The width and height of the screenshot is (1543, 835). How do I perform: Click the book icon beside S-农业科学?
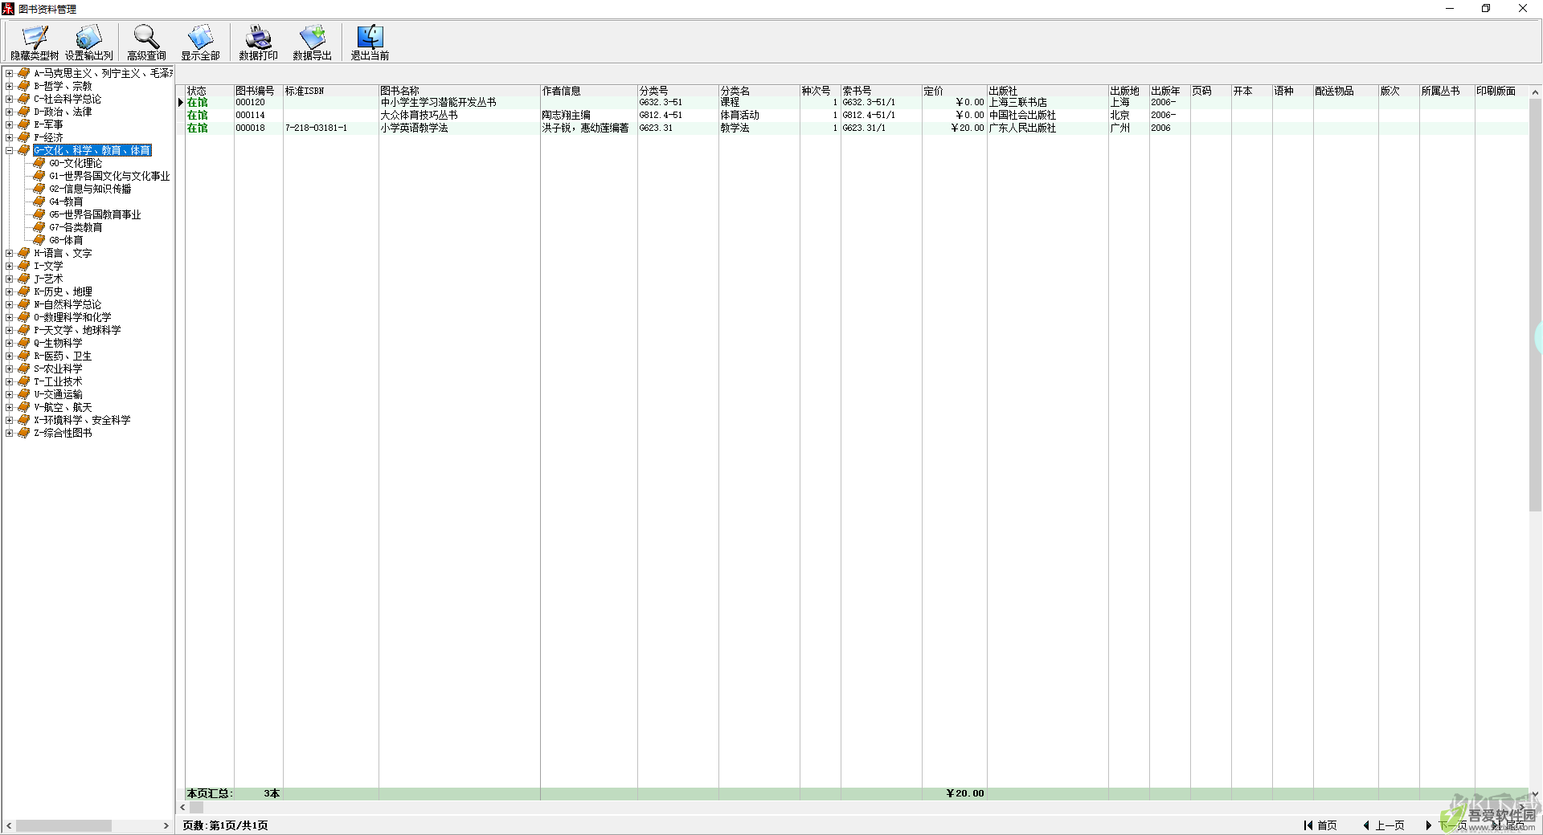pos(24,369)
